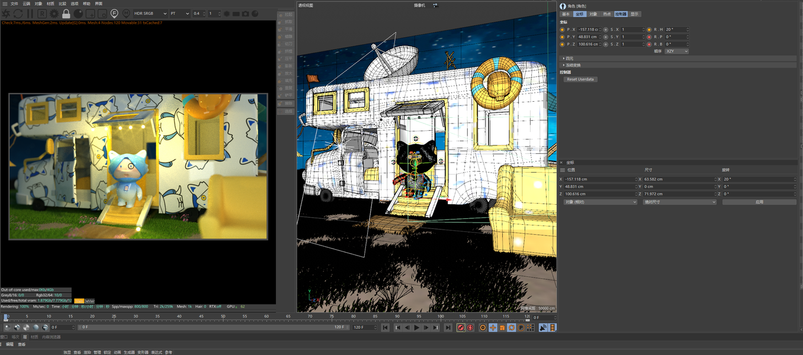Toggle scale keyframe recording icon
Image resolution: width=803 pixels, height=355 pixels.
(x=502, y=327)
